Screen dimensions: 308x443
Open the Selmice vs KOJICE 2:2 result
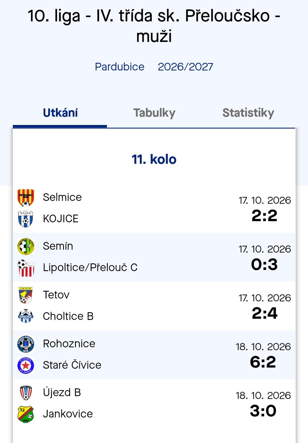click(264, 216)
